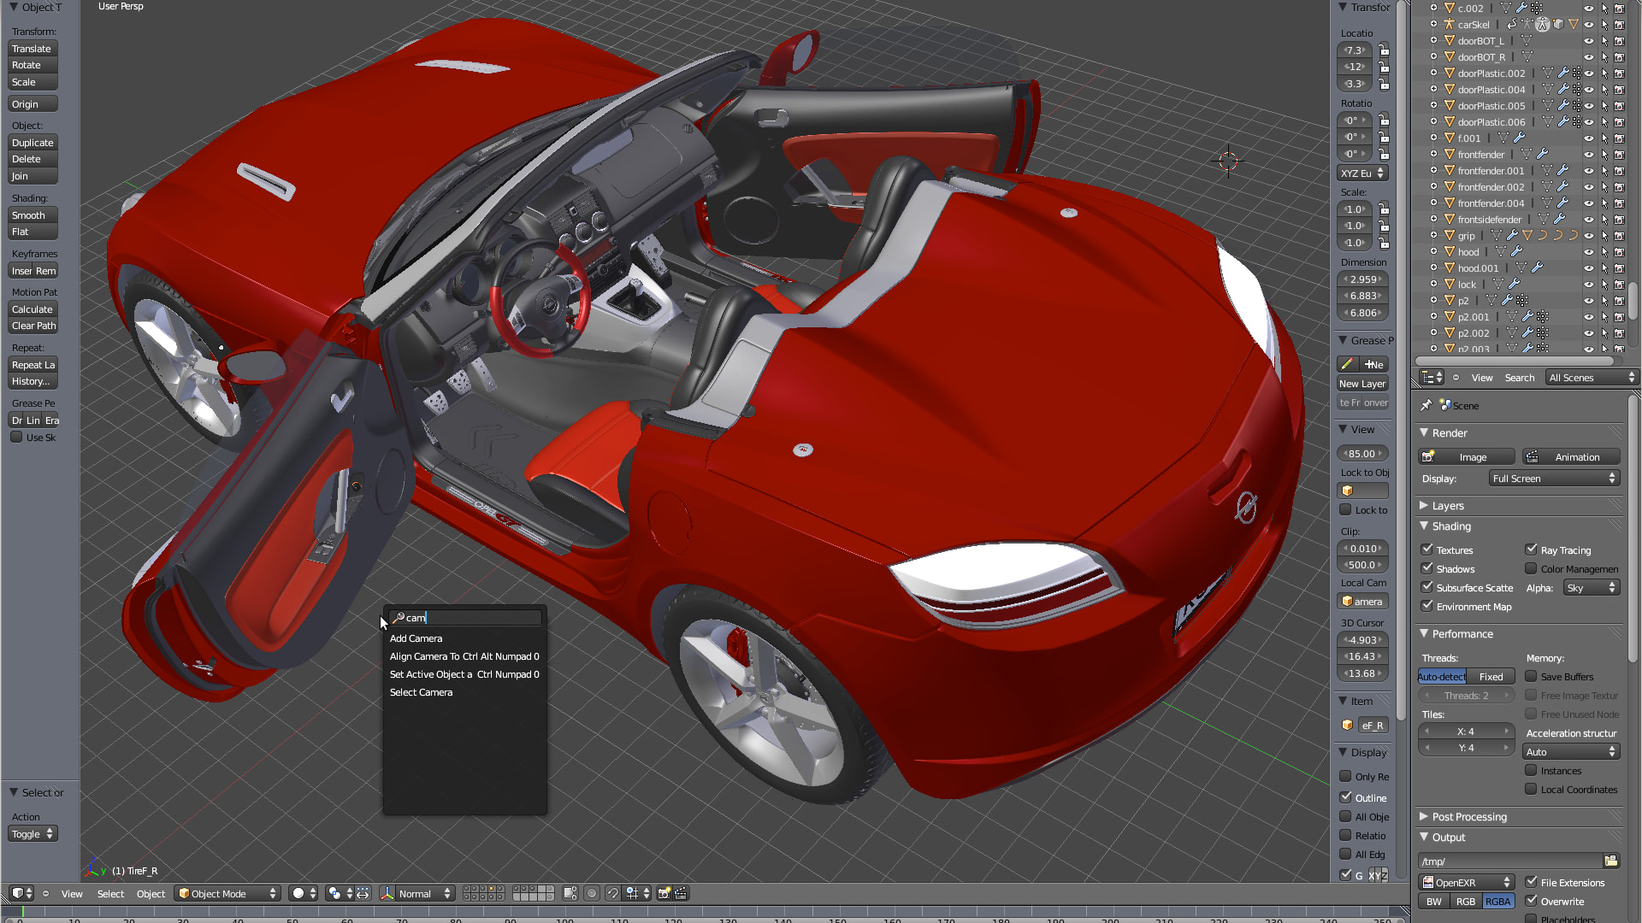Click the OpenGL render animation clapper icon

click(x=681, y=893)
